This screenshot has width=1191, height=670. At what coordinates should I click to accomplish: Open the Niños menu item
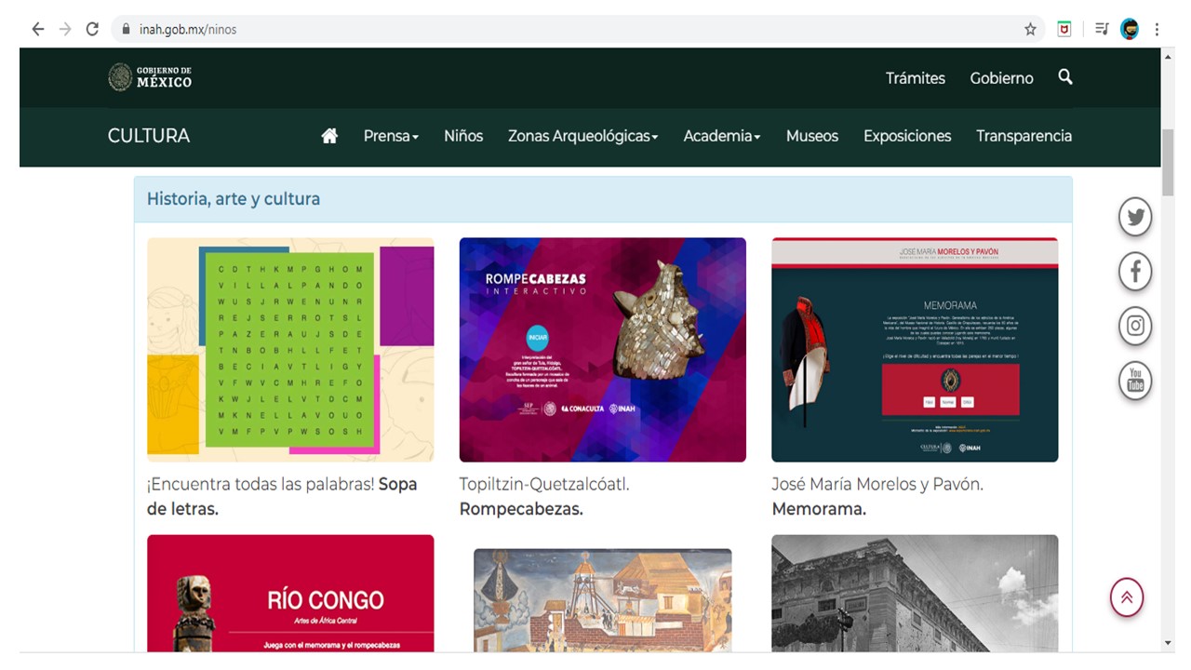[463, 136]
